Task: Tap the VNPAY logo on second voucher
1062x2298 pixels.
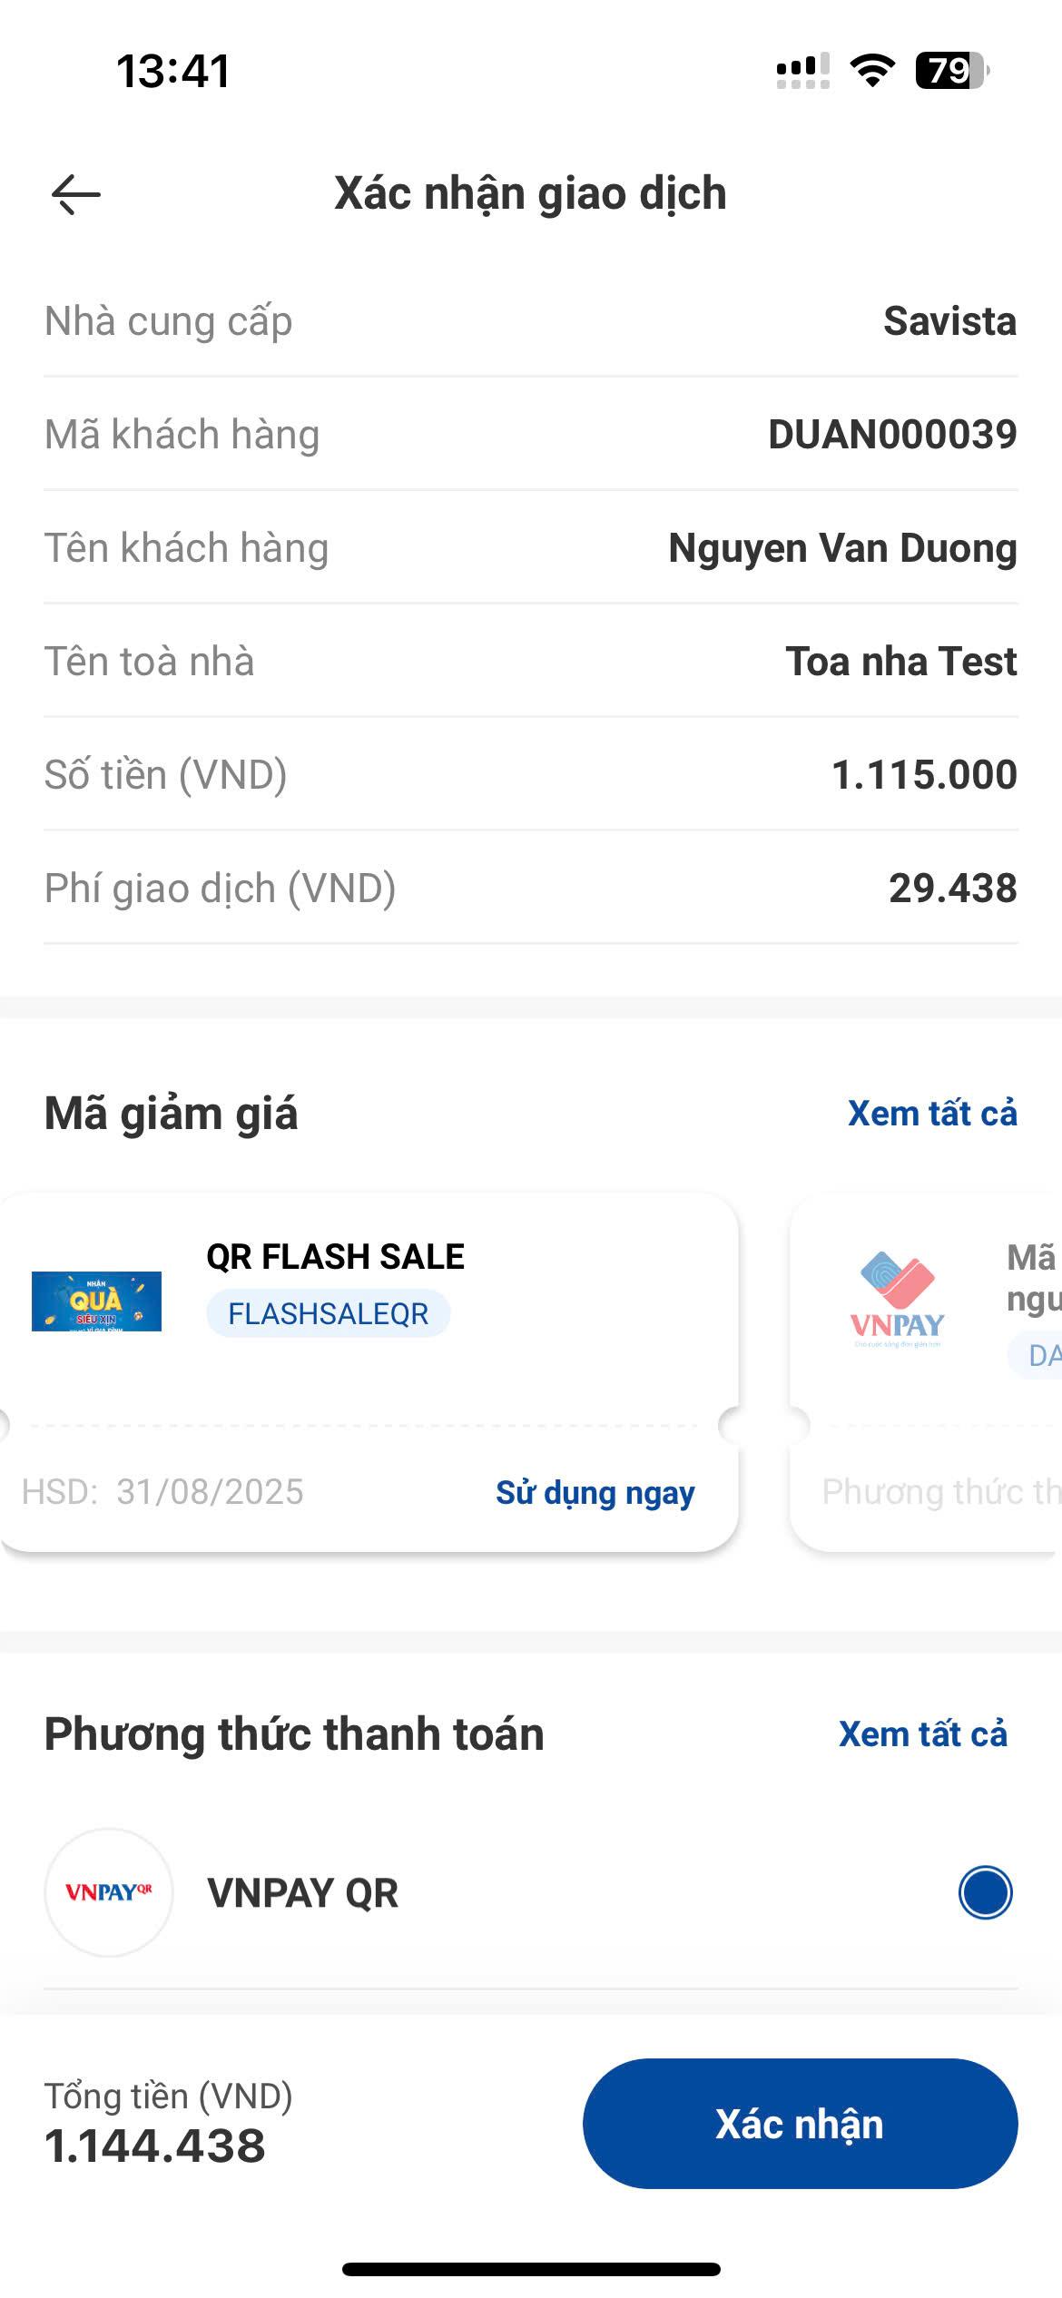Action: click(x=897, y=1300)
